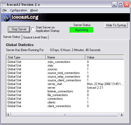The width and height of the screenshot is (131, 125).
Task: Enable Start Server on Application Startup checkbox
Action: [x=33, y=29]
